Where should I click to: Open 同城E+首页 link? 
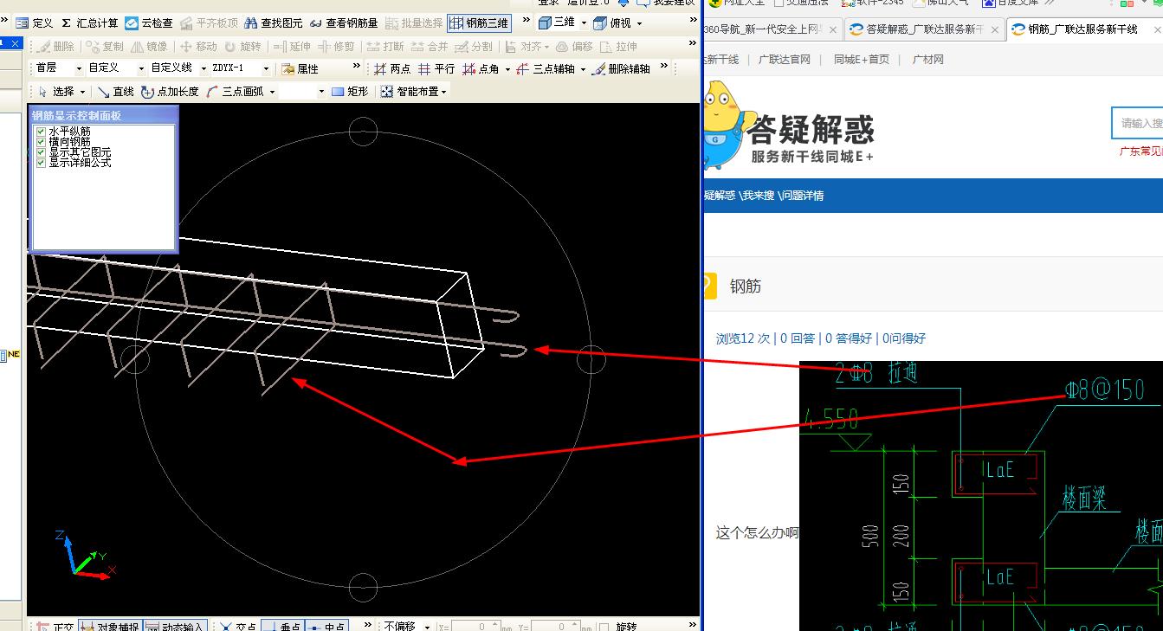point(862,60)
